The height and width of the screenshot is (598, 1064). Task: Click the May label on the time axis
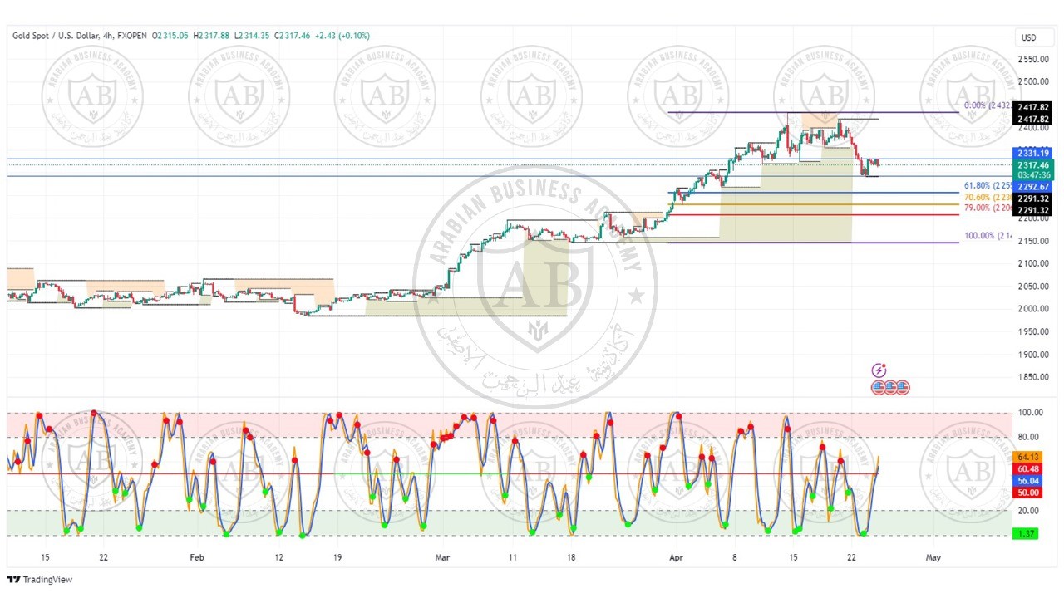point(933,558)
